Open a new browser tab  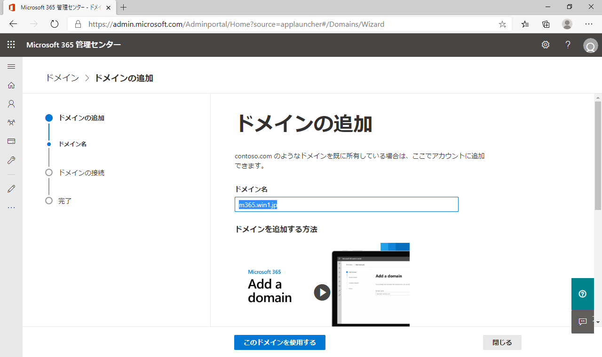tap(124, 8)
